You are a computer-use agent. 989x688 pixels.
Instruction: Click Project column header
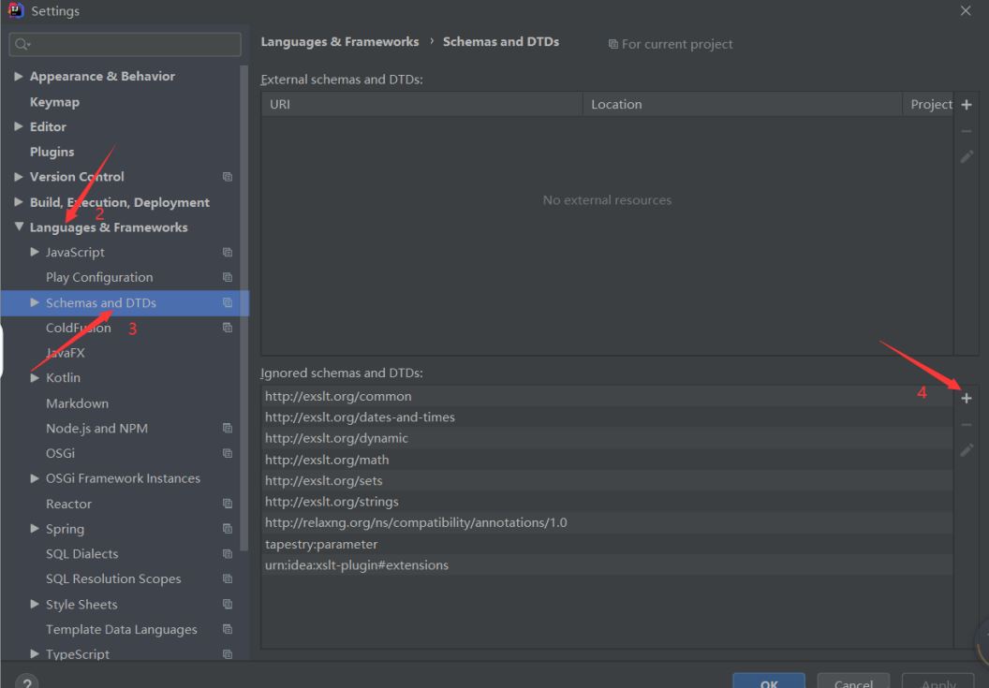pos(928,105)
